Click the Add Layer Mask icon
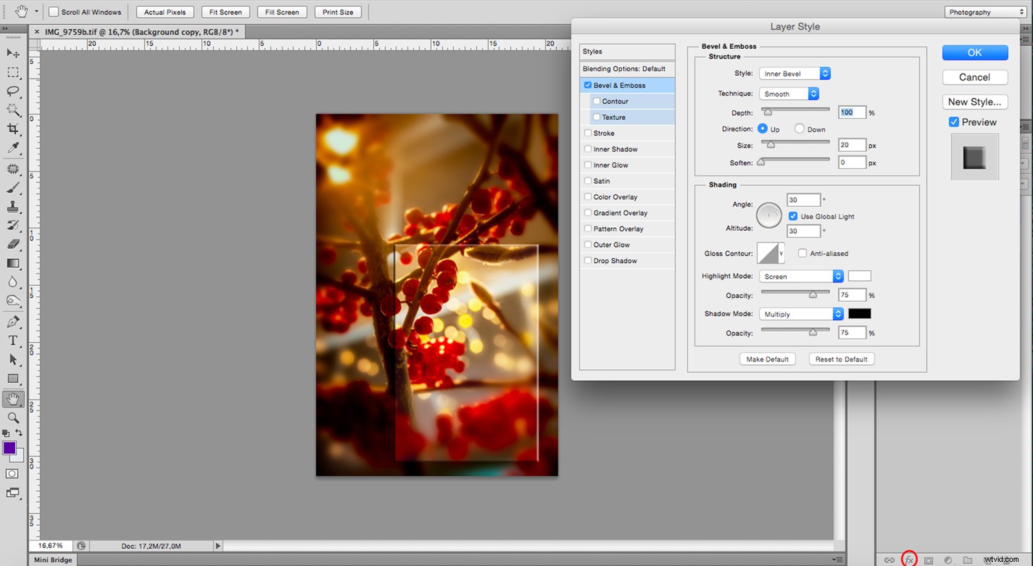The image size is (1033, 566). (x=928, y=560)
